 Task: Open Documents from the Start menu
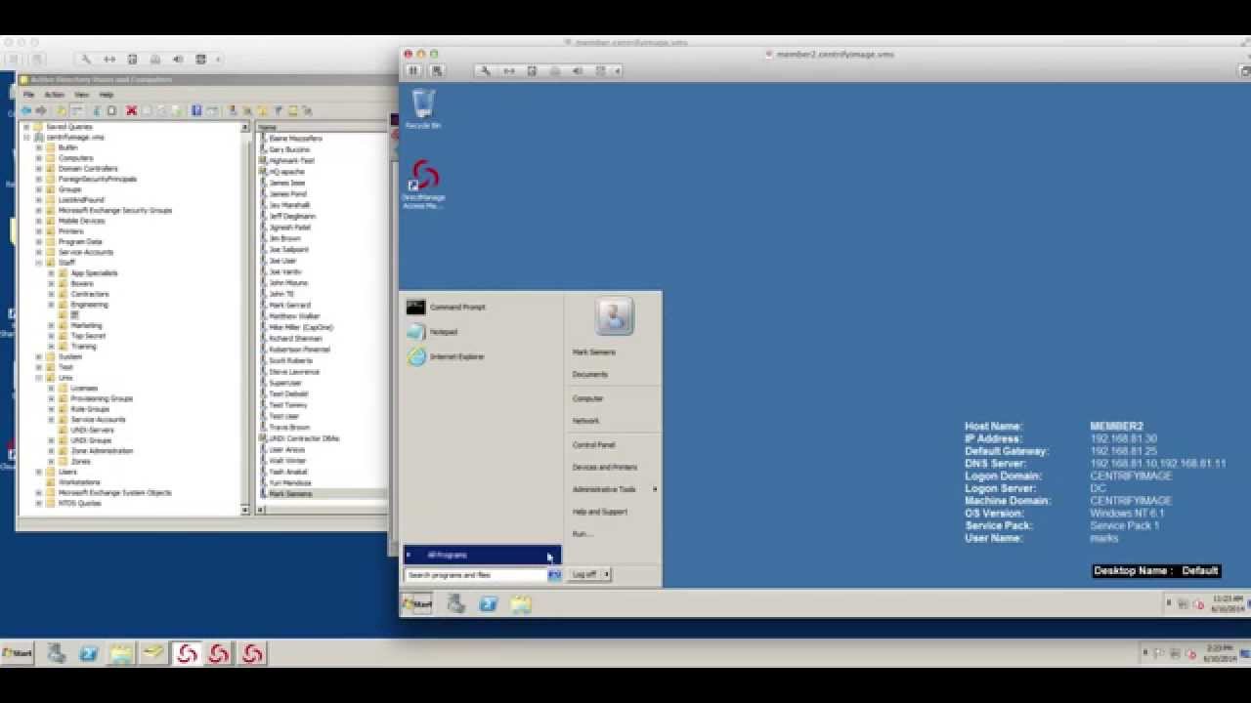(x=590, y=374)
